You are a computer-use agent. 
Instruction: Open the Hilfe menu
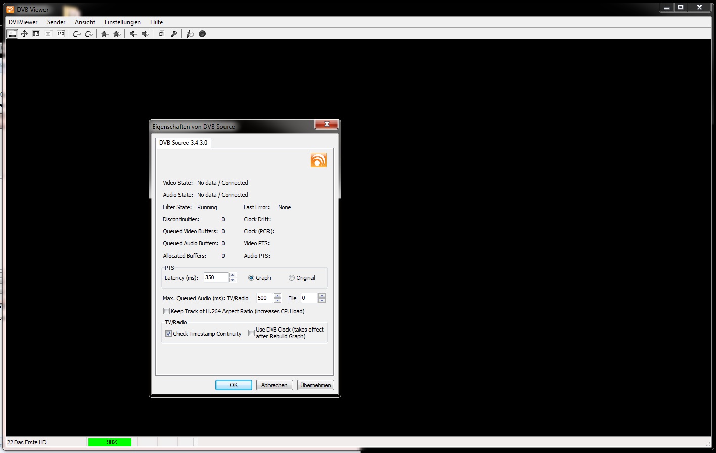(156, 22)
